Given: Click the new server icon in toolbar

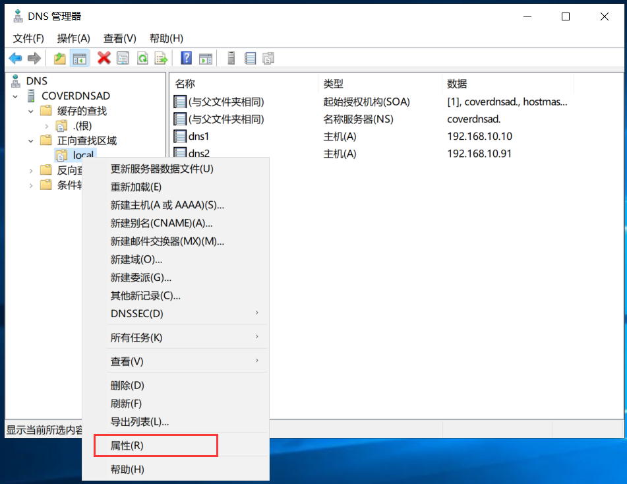Looking at the screenshot, I should (x=231, y=59).
